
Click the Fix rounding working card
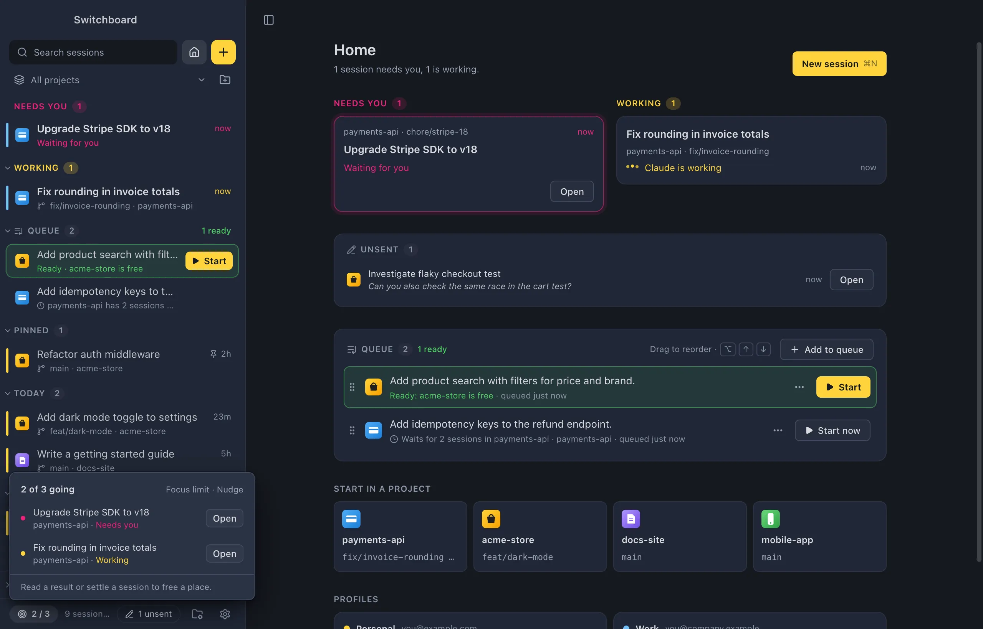[x=751, y=150]
